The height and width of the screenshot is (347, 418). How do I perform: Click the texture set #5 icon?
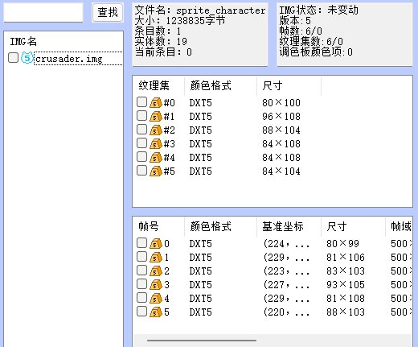(x=156, y=171)
